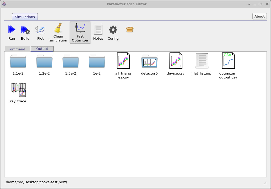This screenshot has height=189, width=271.
Task: Run the simulation
Action: pyautogui.click(x=12, y=31)
